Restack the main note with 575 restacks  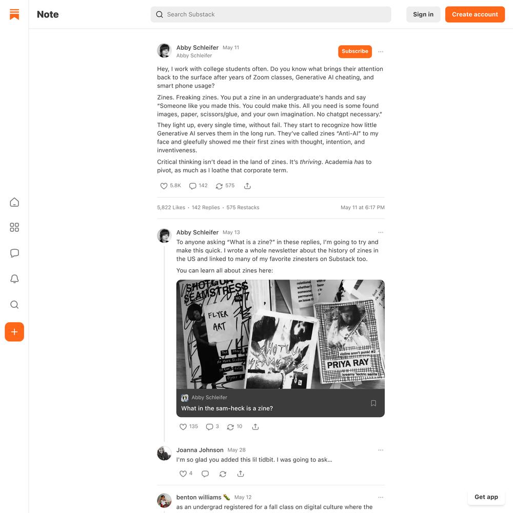point(225,186)
